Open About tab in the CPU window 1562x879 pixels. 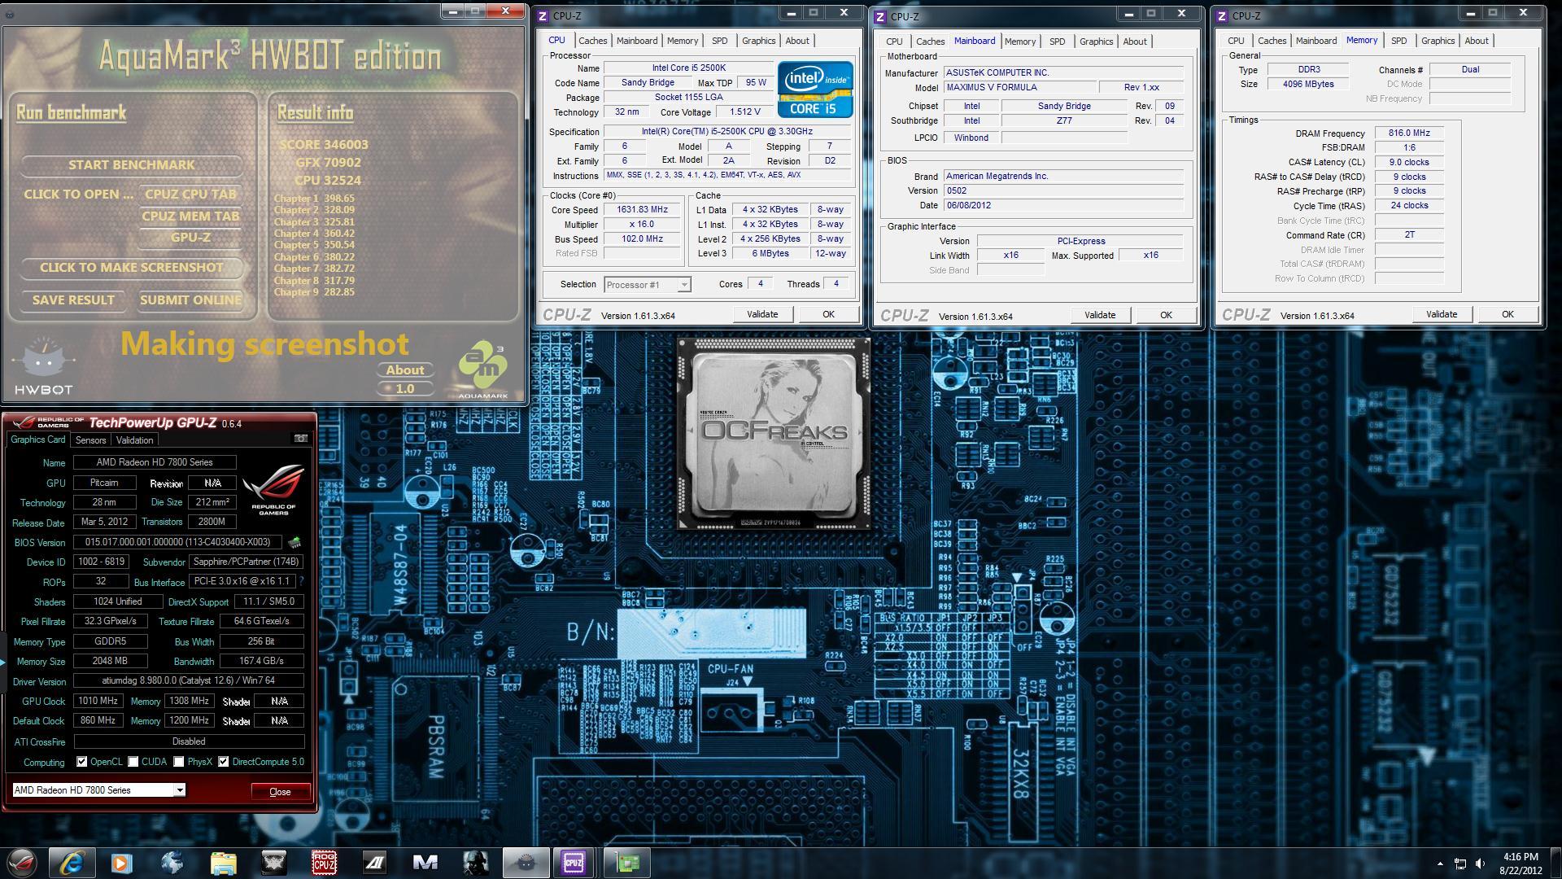[797, 41]
